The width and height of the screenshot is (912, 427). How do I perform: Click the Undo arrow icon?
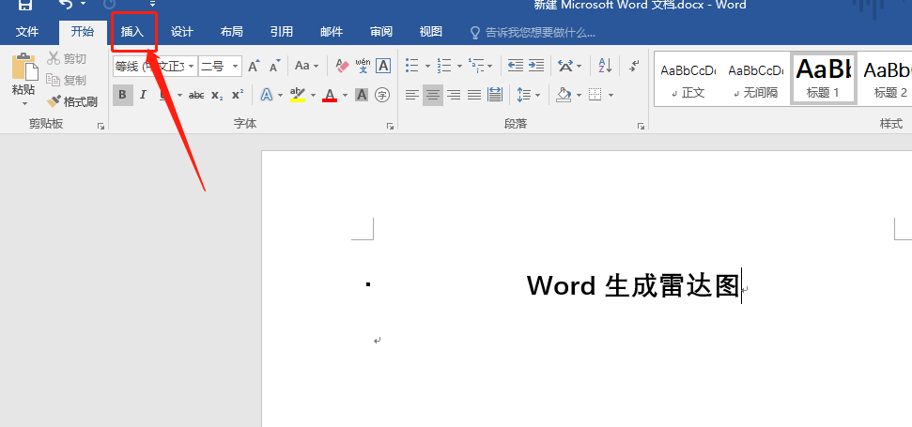pyautogui.click(x=66, y=5)
